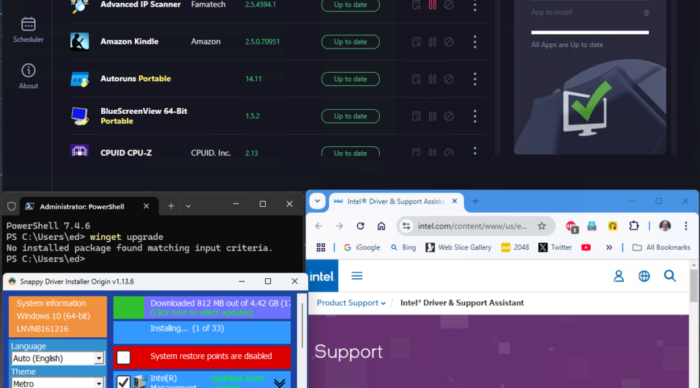
Task: Open the Intel site hamburger menu
Action: [357, 276]
